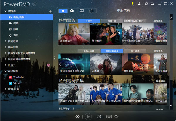Screen dimensions: 176x121
Task: Open YouTube online video
Action: tap(16, 77)
